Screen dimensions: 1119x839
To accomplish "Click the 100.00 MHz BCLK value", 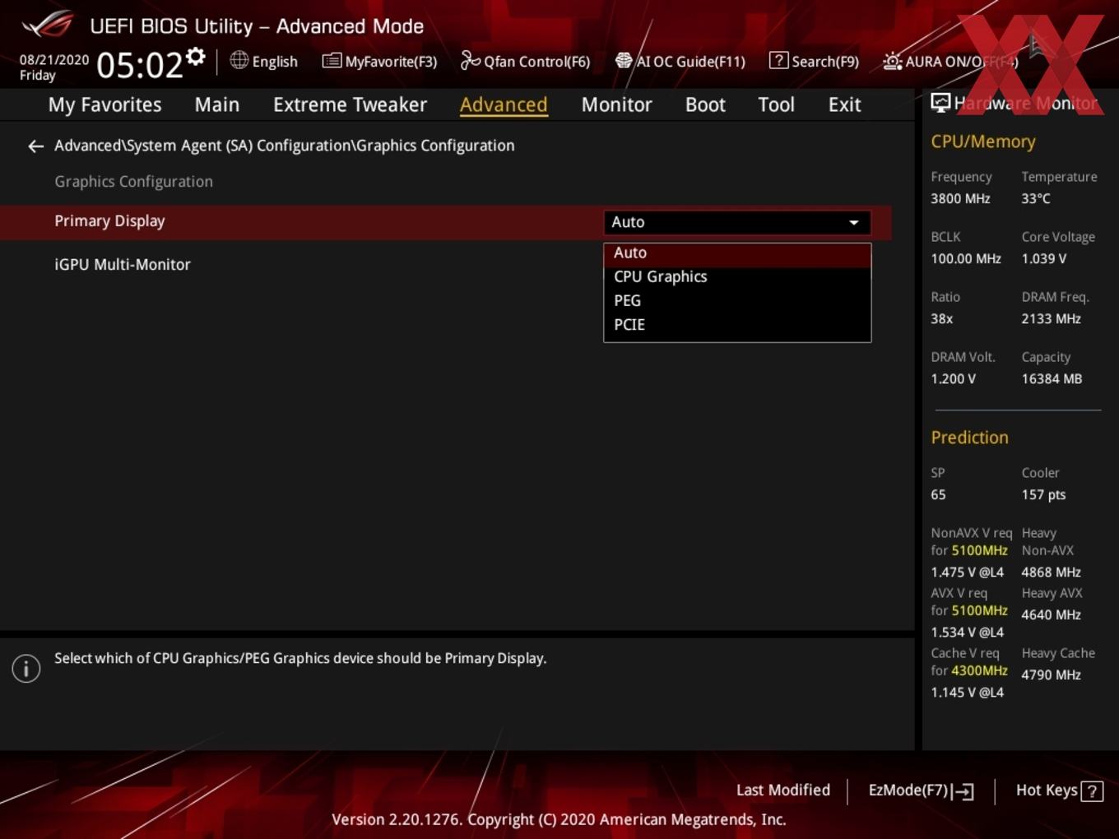I will (966, 259).
